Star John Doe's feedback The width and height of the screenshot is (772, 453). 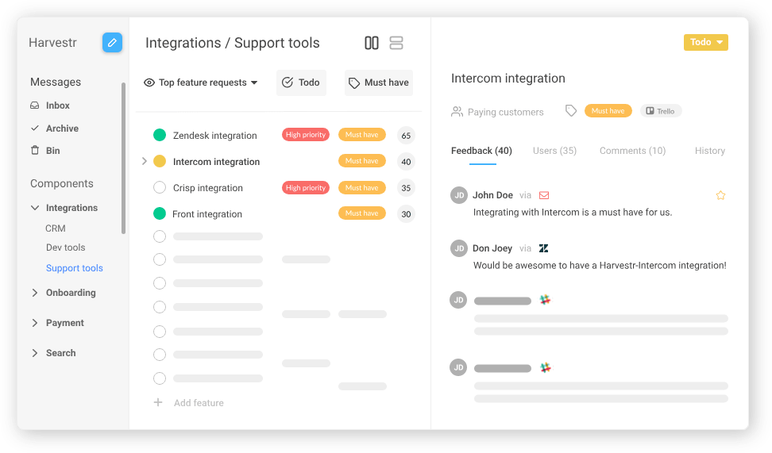[720, 195]
